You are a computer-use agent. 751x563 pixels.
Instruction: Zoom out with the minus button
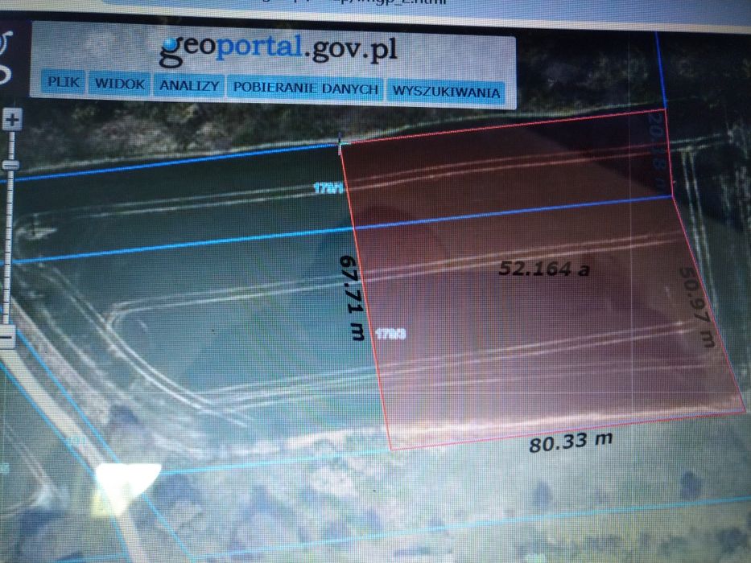(x=7, y=336)
